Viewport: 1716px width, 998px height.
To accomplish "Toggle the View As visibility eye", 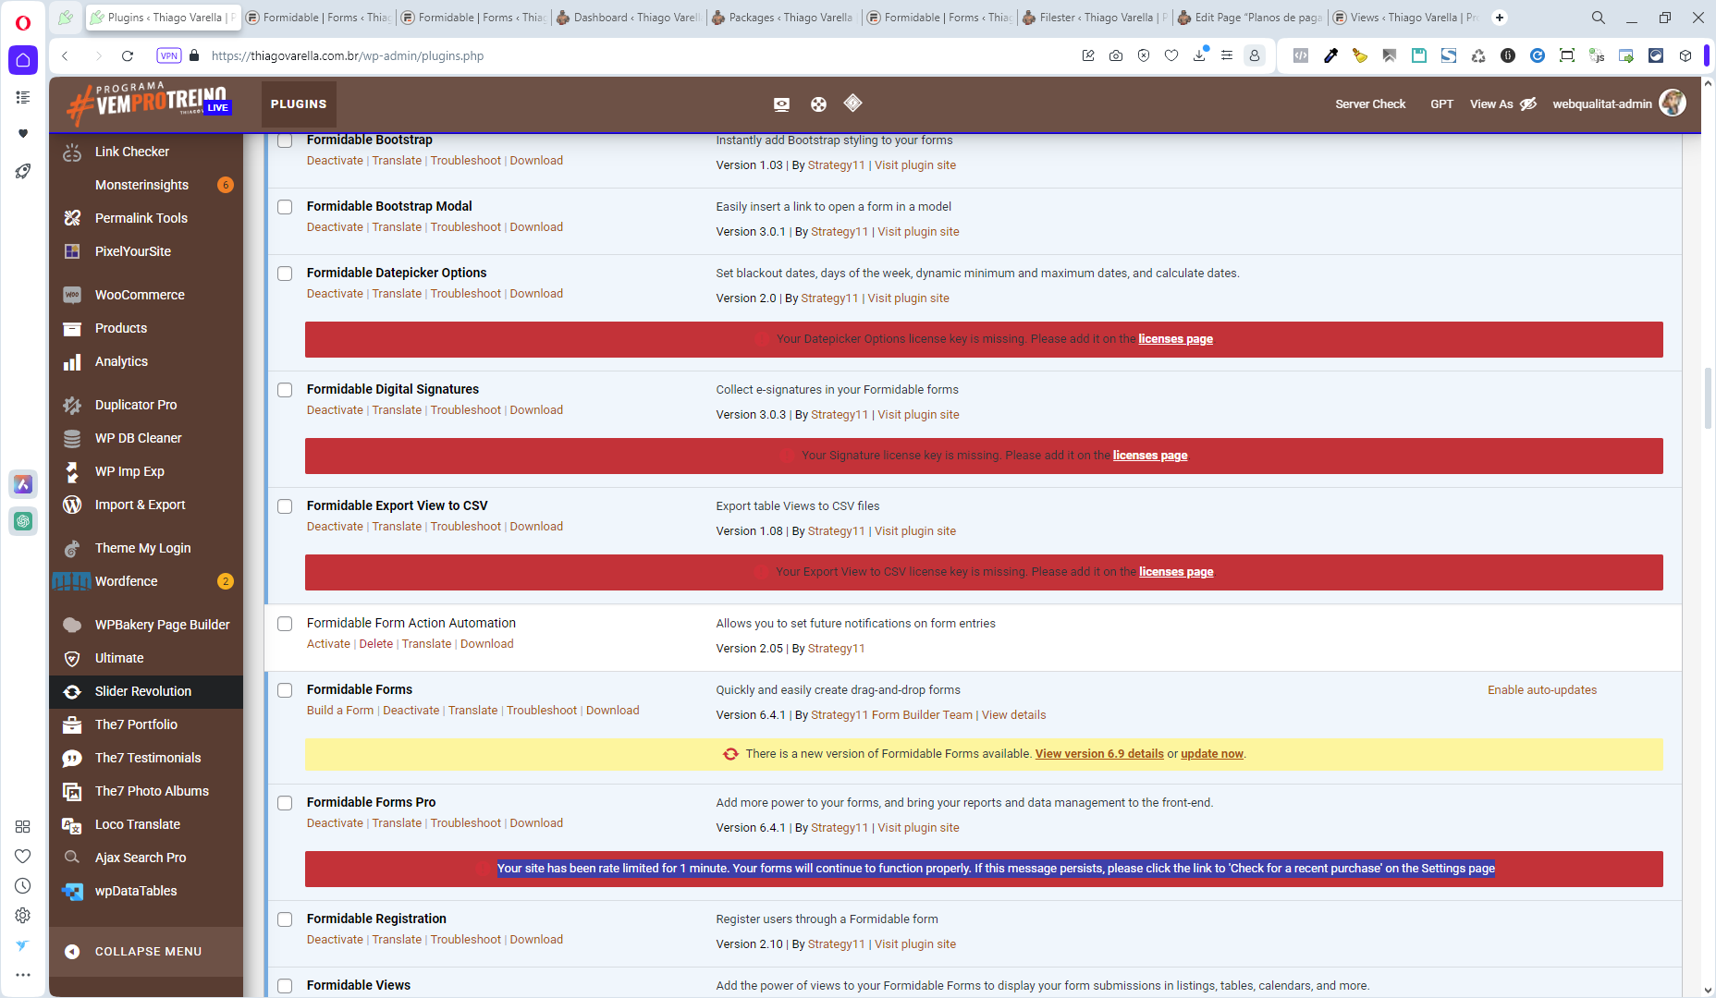I will point(1528,104).
